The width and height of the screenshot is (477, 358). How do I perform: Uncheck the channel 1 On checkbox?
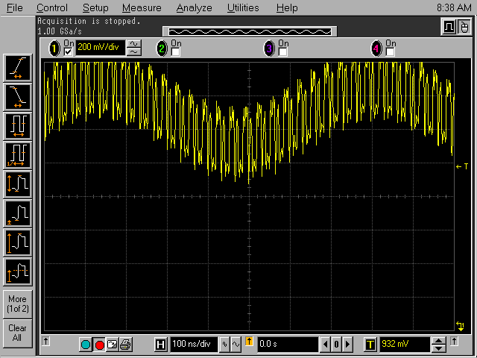(69, 51)
